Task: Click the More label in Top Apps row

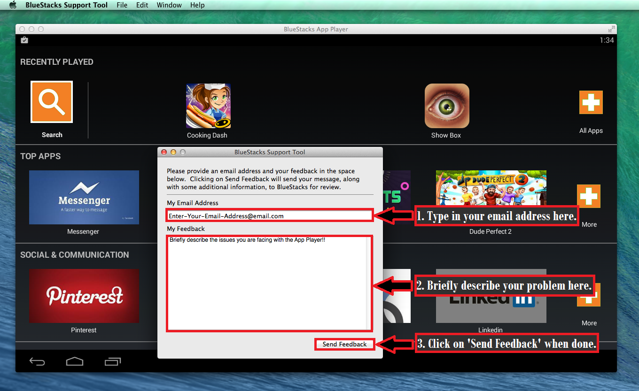Action: 589,224
